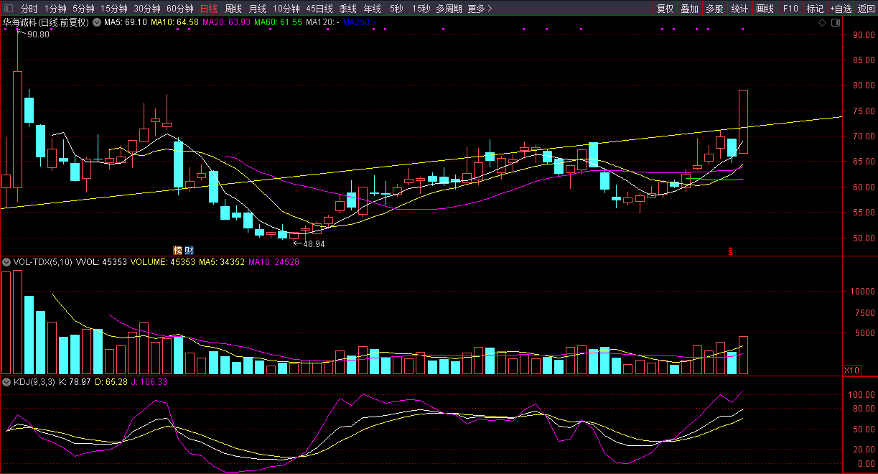Expand the main chart MA indicator dropdown
This screenshot has height=474, width=878.
pos(97,22)
